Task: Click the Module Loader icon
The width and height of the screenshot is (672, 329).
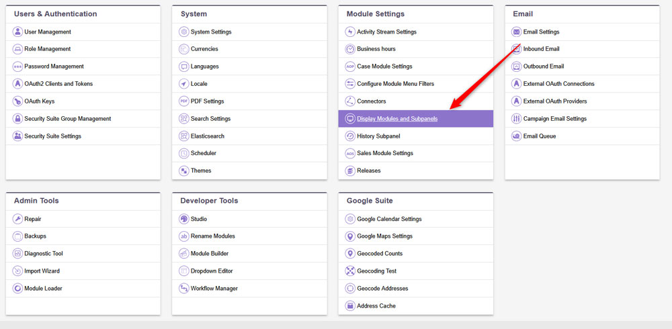Action: [17, 288]
